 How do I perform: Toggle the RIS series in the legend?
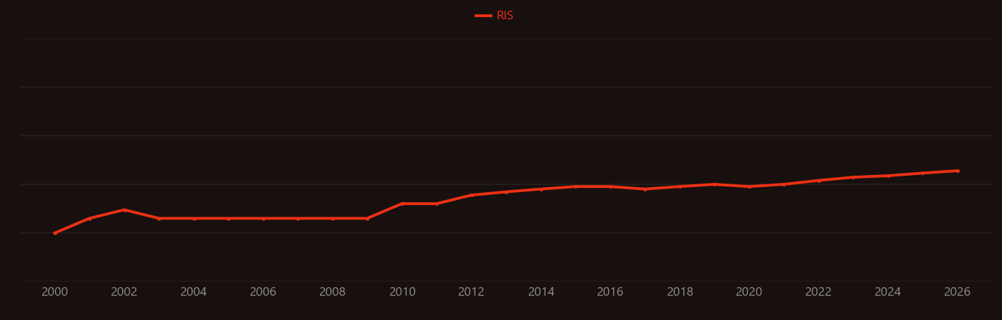[x=495, y=16]
